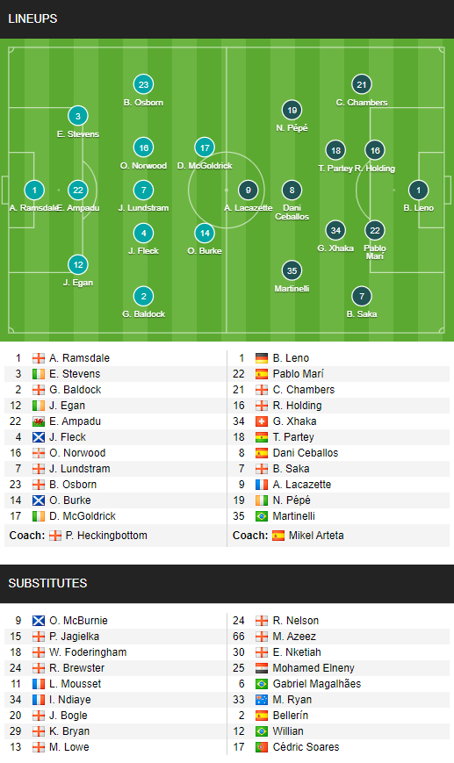Open coach Mikel Arteta's profile
Viewport: 454px width, 763px height.
pyautogui.click(x=316, y=536)
